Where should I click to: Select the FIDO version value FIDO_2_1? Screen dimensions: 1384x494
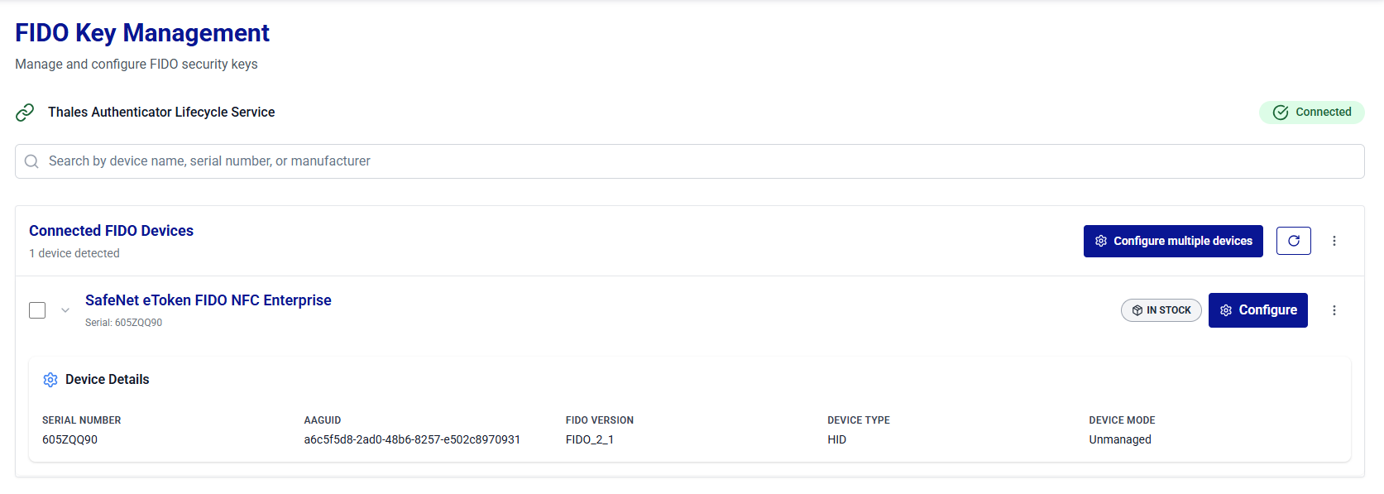point(590,439)
